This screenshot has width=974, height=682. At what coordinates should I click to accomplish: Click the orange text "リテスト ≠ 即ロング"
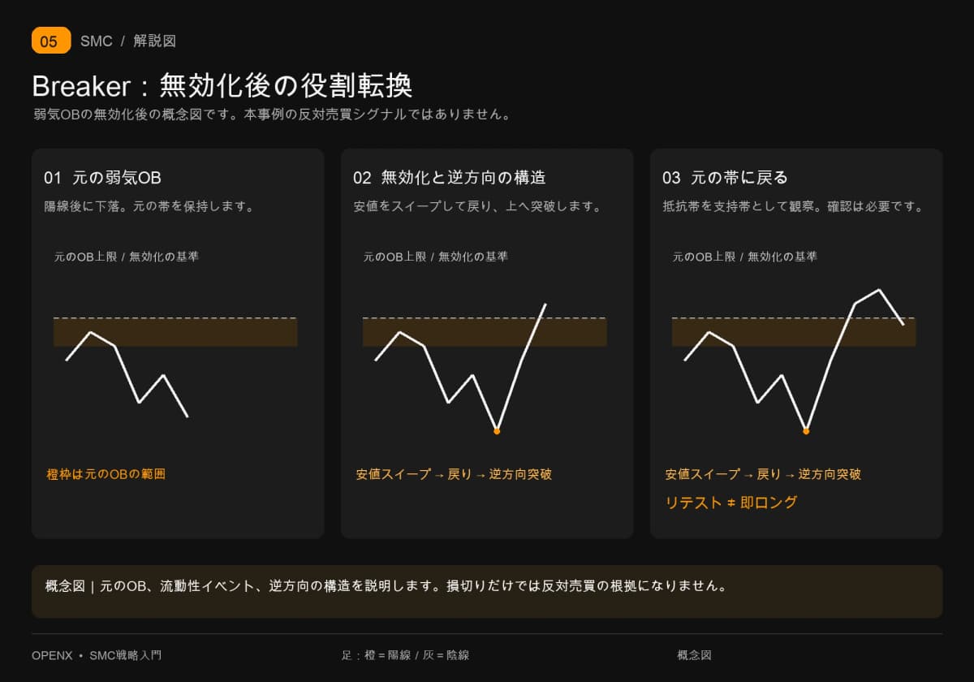730,503
